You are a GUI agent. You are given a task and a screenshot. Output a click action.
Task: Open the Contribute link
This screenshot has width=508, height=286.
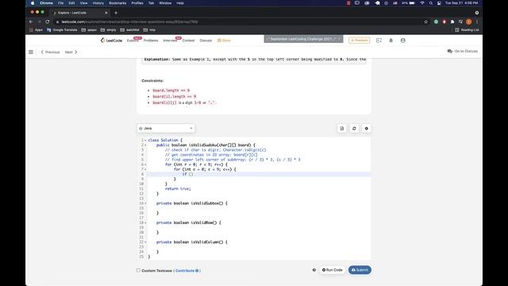185,271
